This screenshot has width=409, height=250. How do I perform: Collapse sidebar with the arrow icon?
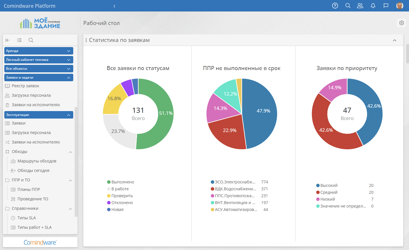point(8,40)
